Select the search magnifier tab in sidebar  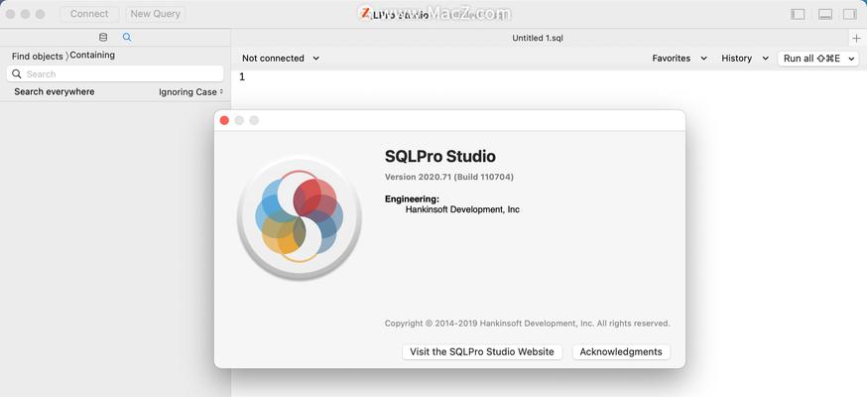pyautogui.click(x=127, y=38)
